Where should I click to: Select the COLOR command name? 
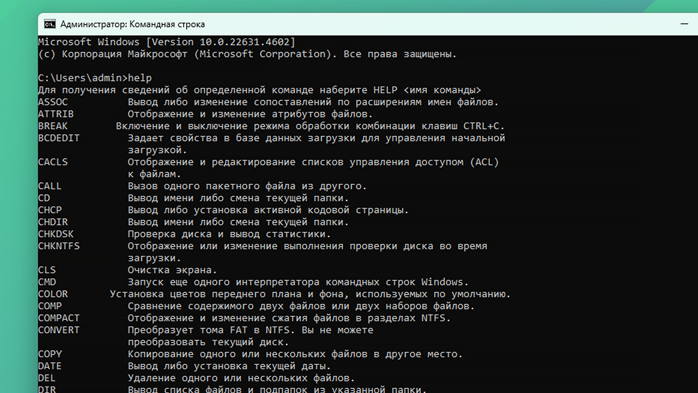point(53,294)
